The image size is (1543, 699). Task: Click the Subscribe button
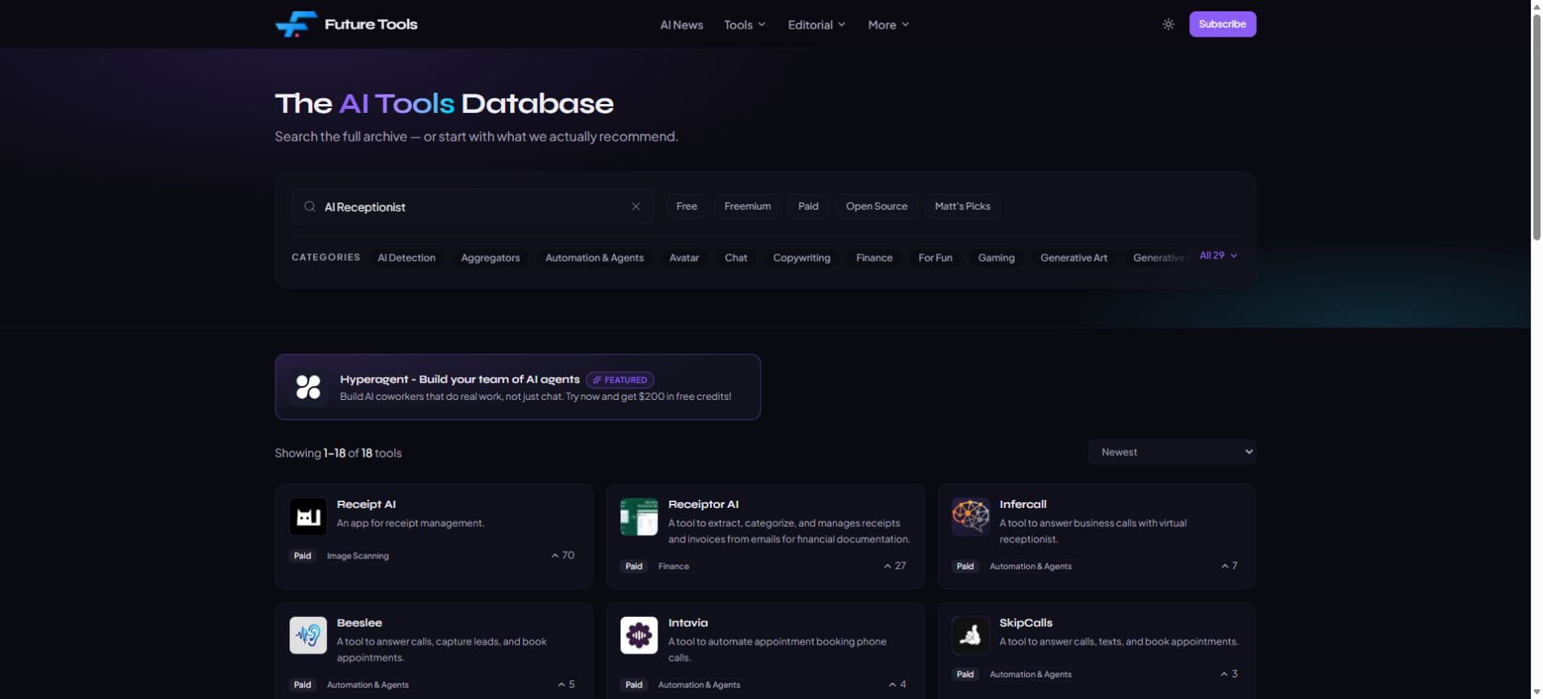tap(1223, 24)
